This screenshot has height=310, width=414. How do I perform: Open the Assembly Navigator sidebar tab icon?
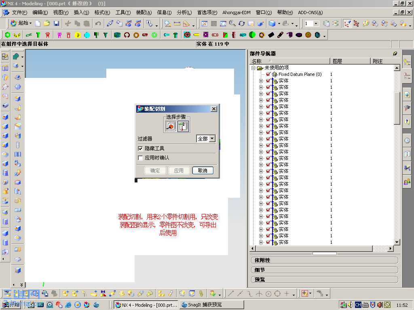coord(407,62)
